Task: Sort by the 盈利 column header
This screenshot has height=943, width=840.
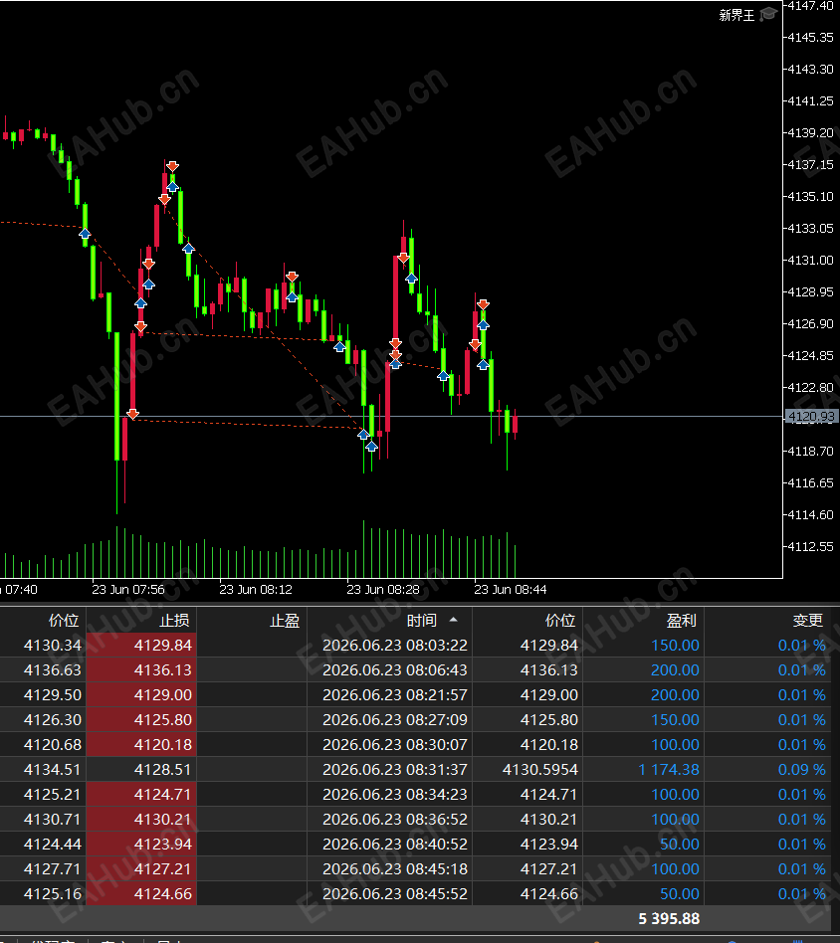Action: tap(643, 620)
